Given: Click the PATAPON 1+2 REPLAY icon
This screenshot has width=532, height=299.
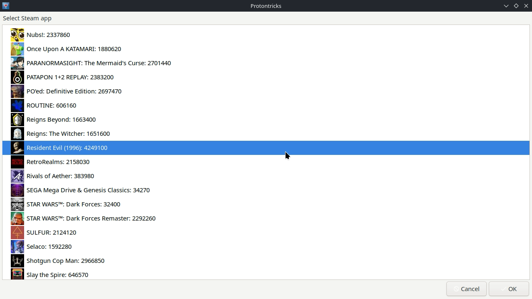Looking at the screenshot, I should coord(17,77).
